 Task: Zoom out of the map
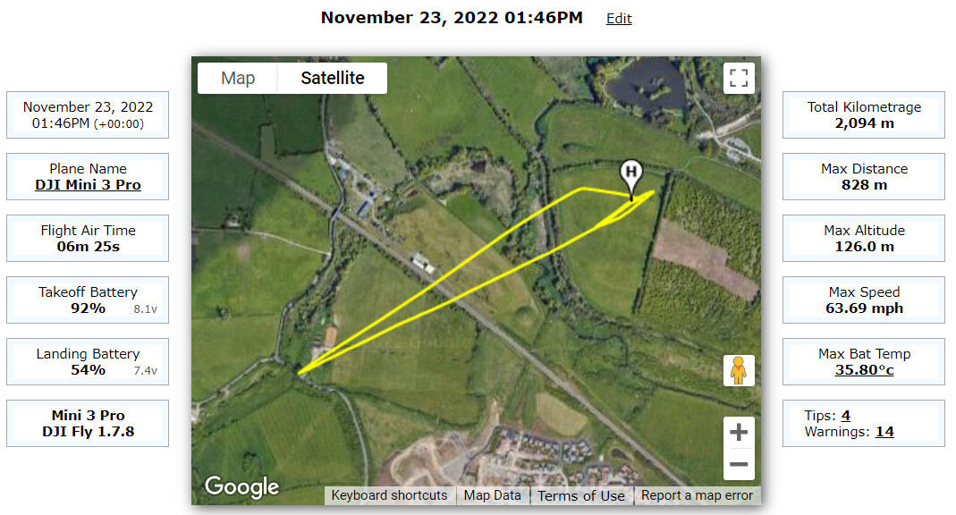pyautogui.click(x=739, y=464)
